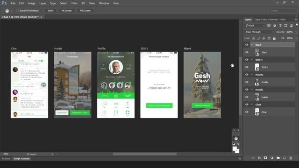
Task: Click the 100% zoom button
Action: tap(50, 11)
